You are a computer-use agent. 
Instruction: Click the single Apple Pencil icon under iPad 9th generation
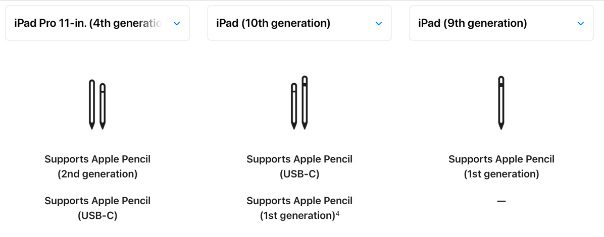[501, 102]
